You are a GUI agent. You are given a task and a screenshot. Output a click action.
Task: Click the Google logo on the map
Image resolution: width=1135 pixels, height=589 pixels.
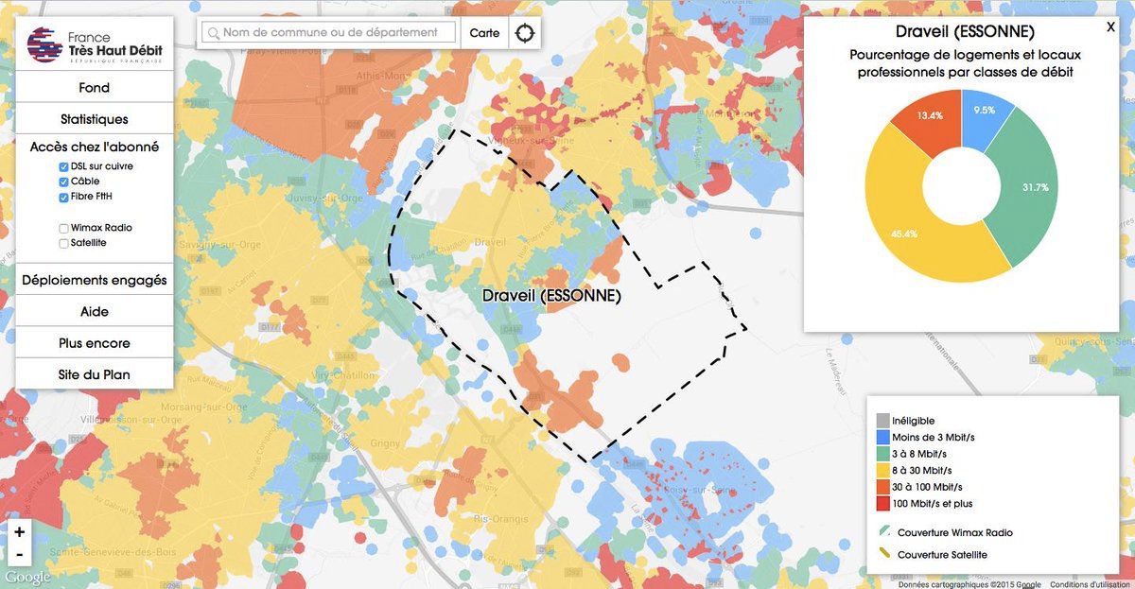point(26,578)
